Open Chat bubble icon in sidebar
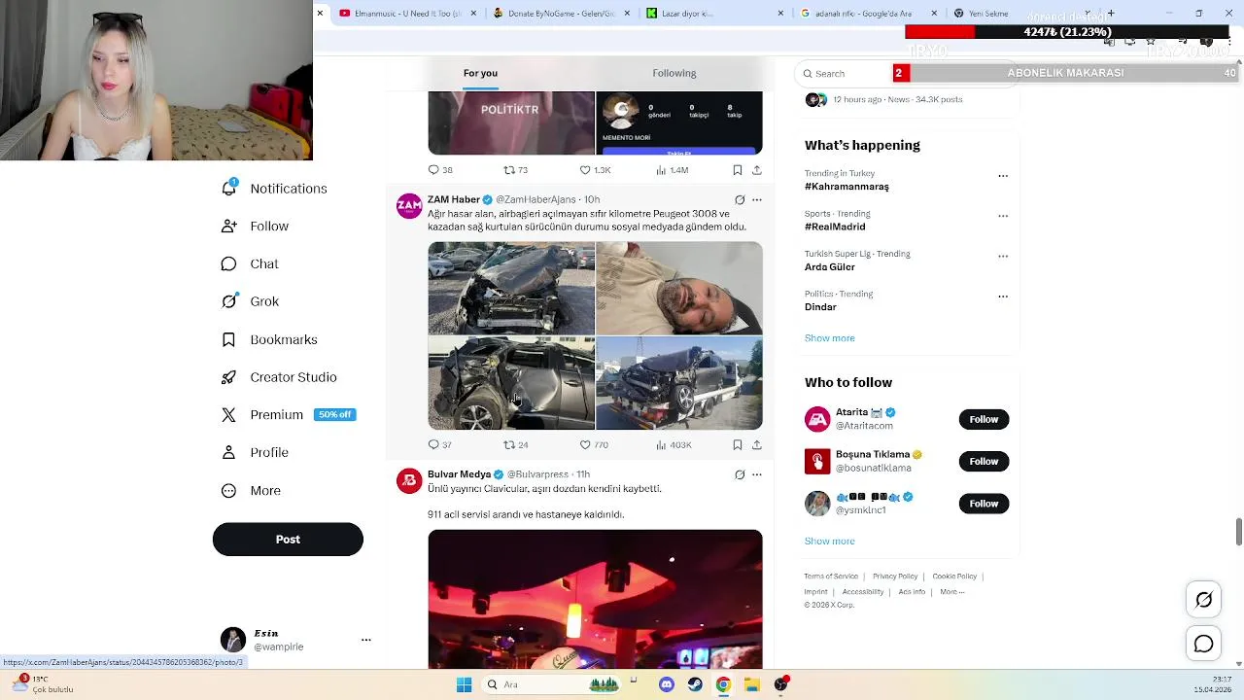 [228, 263]
